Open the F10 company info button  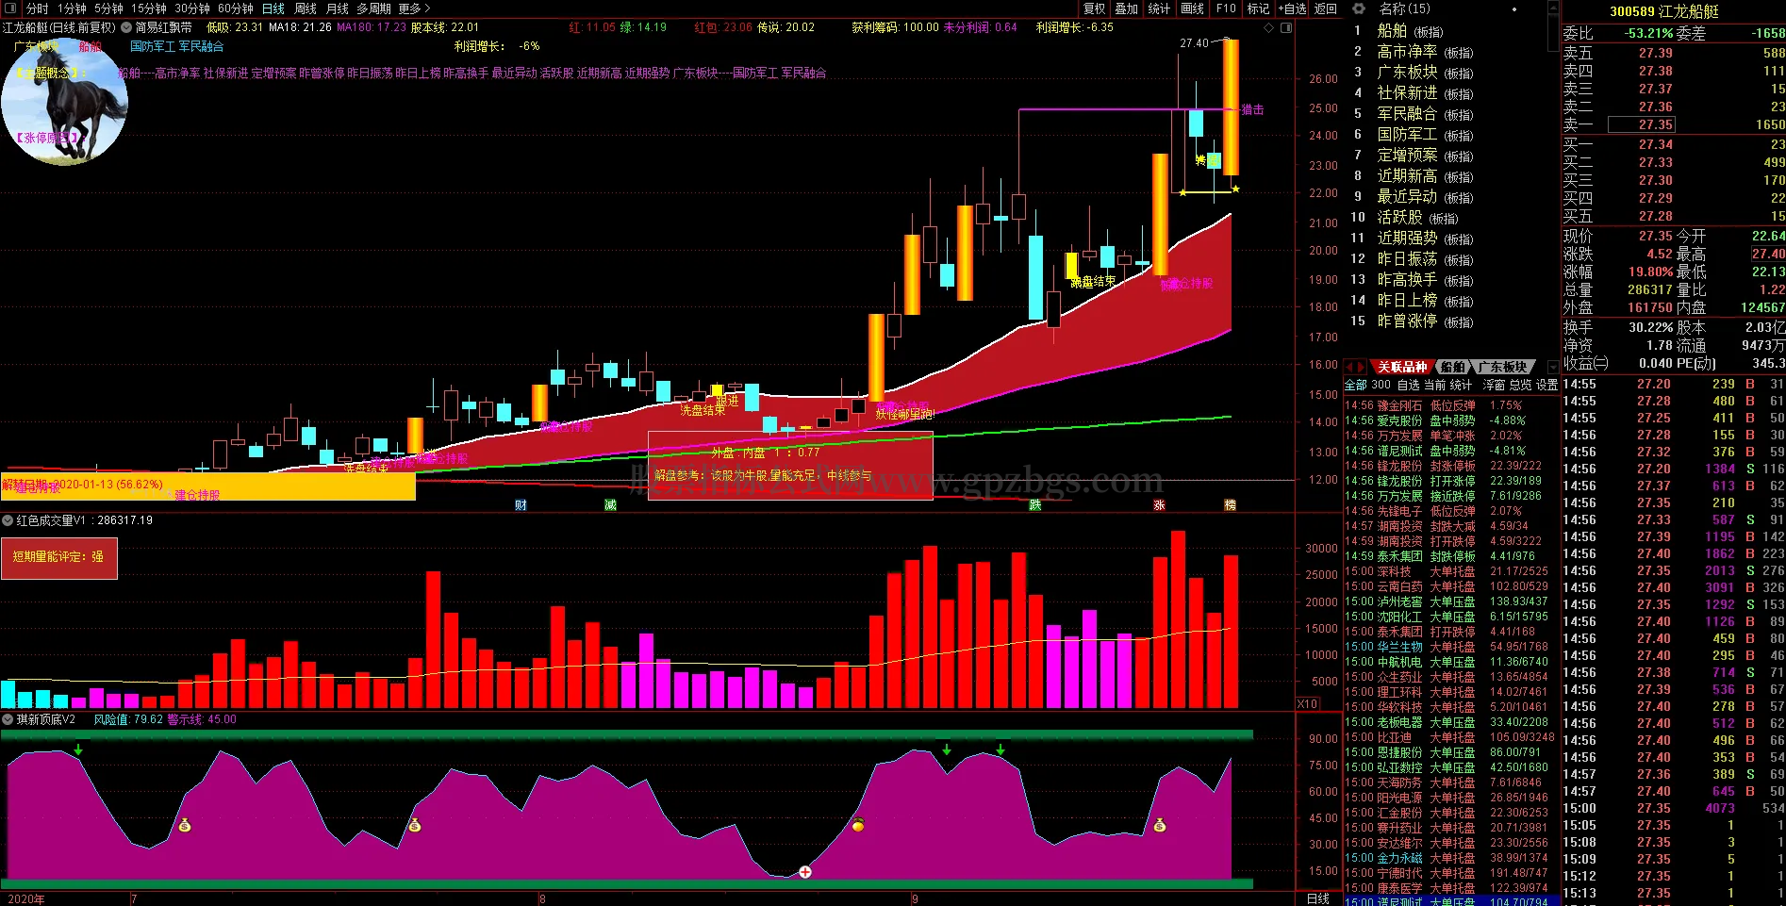point(1226,8)
